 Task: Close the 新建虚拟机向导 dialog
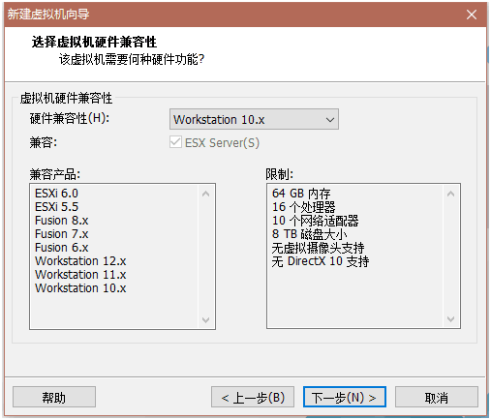(x=472, y=15)
